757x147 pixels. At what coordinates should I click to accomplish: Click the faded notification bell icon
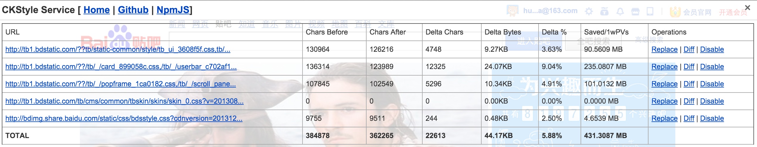click(620, 12)
